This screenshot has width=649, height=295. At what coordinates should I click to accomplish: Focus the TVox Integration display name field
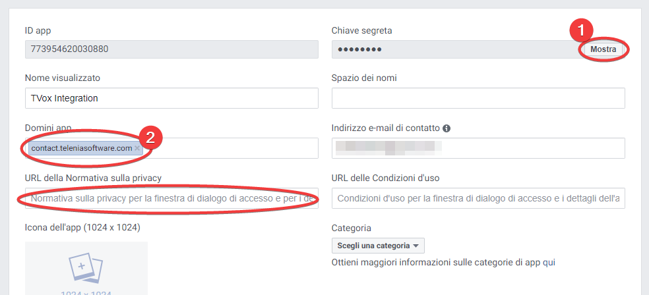click(171, 98)
